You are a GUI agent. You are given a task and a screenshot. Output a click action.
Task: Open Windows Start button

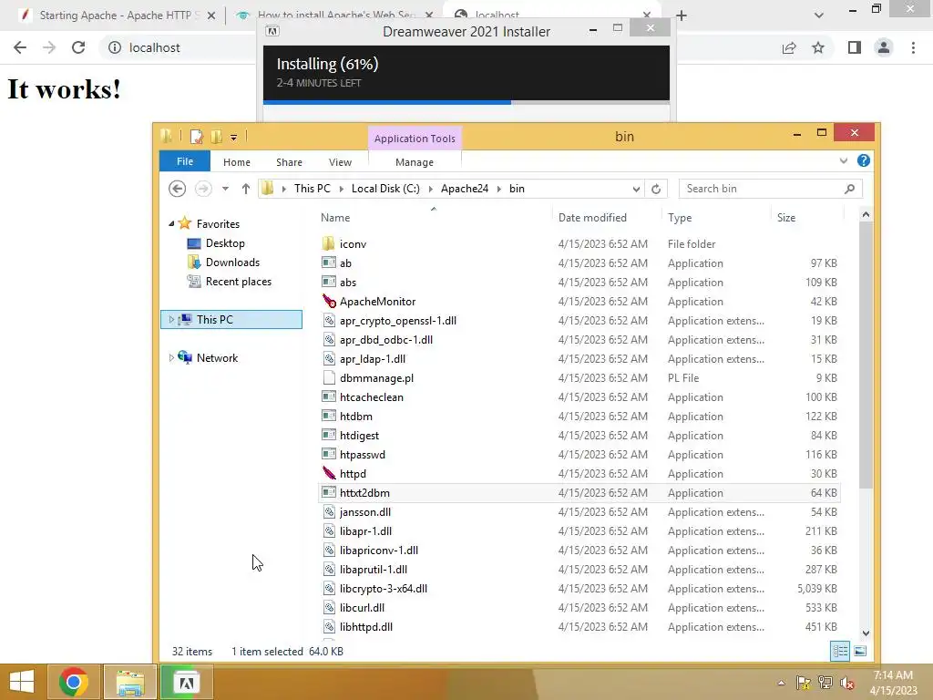[22, 682]
